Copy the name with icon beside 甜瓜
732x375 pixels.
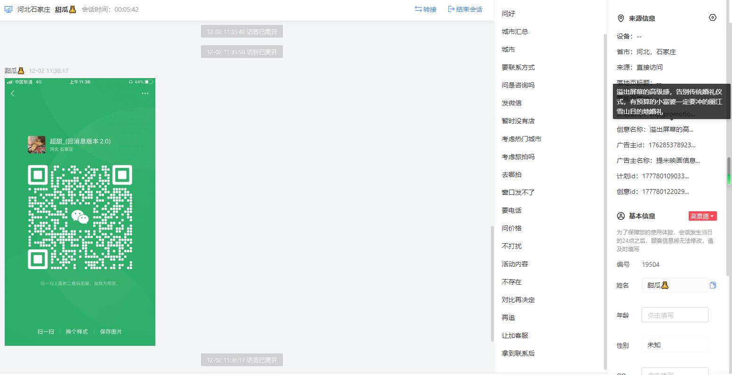713,285
